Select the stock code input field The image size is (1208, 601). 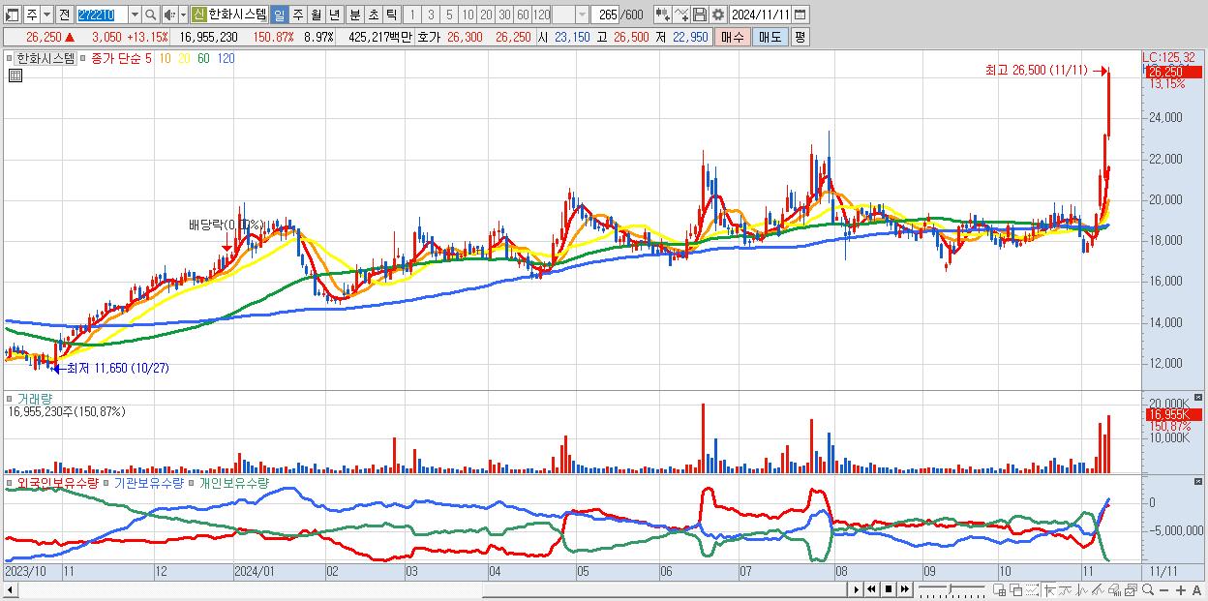pyautogui.click(x=102, y=15)
